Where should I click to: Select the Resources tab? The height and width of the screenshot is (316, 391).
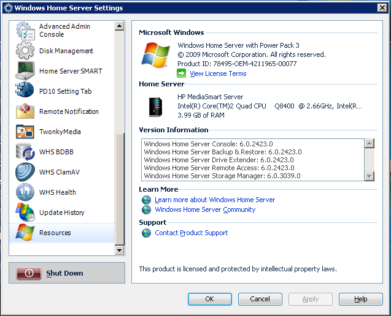(x=62, y=232)
